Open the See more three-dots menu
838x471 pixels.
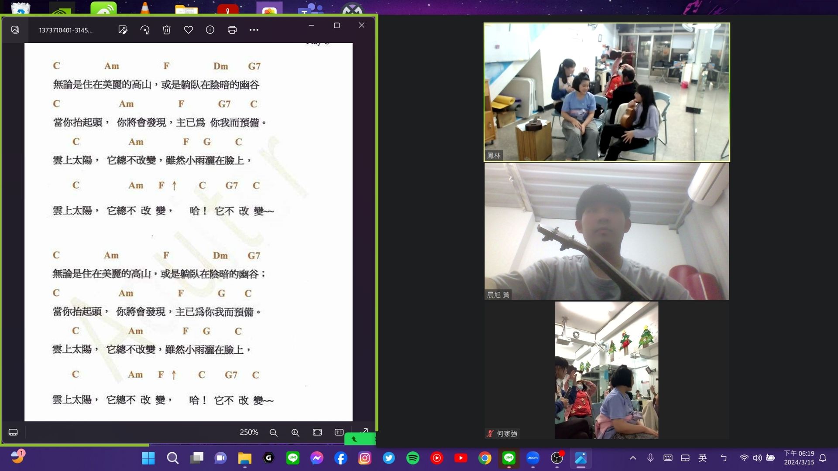[x=254, y=30]
